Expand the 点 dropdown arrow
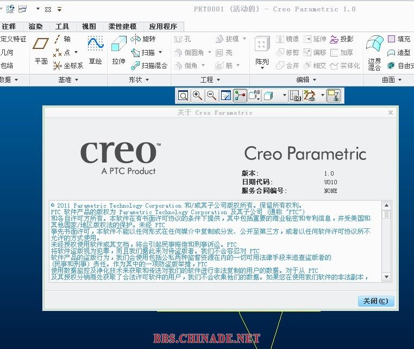Screen dimensions: 414x349 pyautogui.click(x=76, y=52)
